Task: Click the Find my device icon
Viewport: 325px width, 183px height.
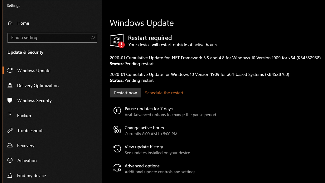Action: coord(10,175)
